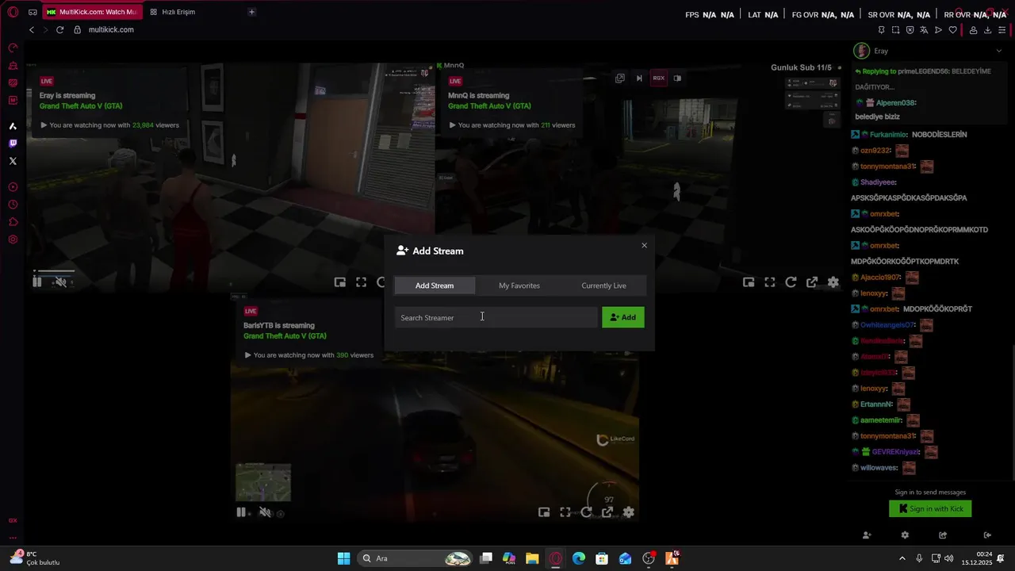Reload the multikick.com page
This screenshot has height=571, width=1015.
(x=59, y=29)
